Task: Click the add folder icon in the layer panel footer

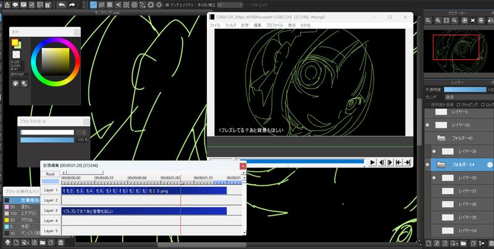Action: (463, 243)
